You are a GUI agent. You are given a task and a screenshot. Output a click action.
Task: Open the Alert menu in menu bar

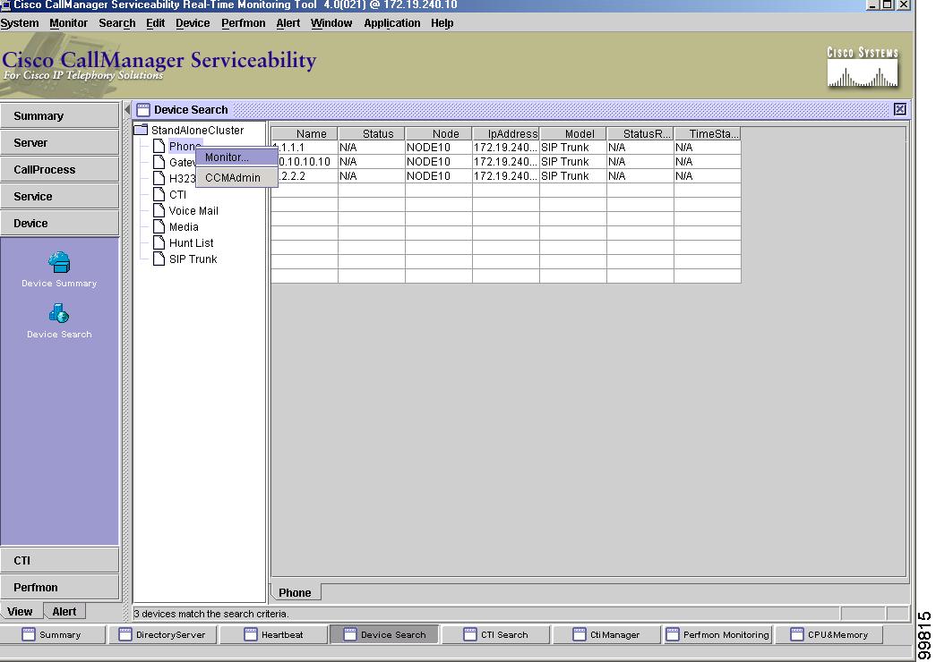[x=288, y=23]
